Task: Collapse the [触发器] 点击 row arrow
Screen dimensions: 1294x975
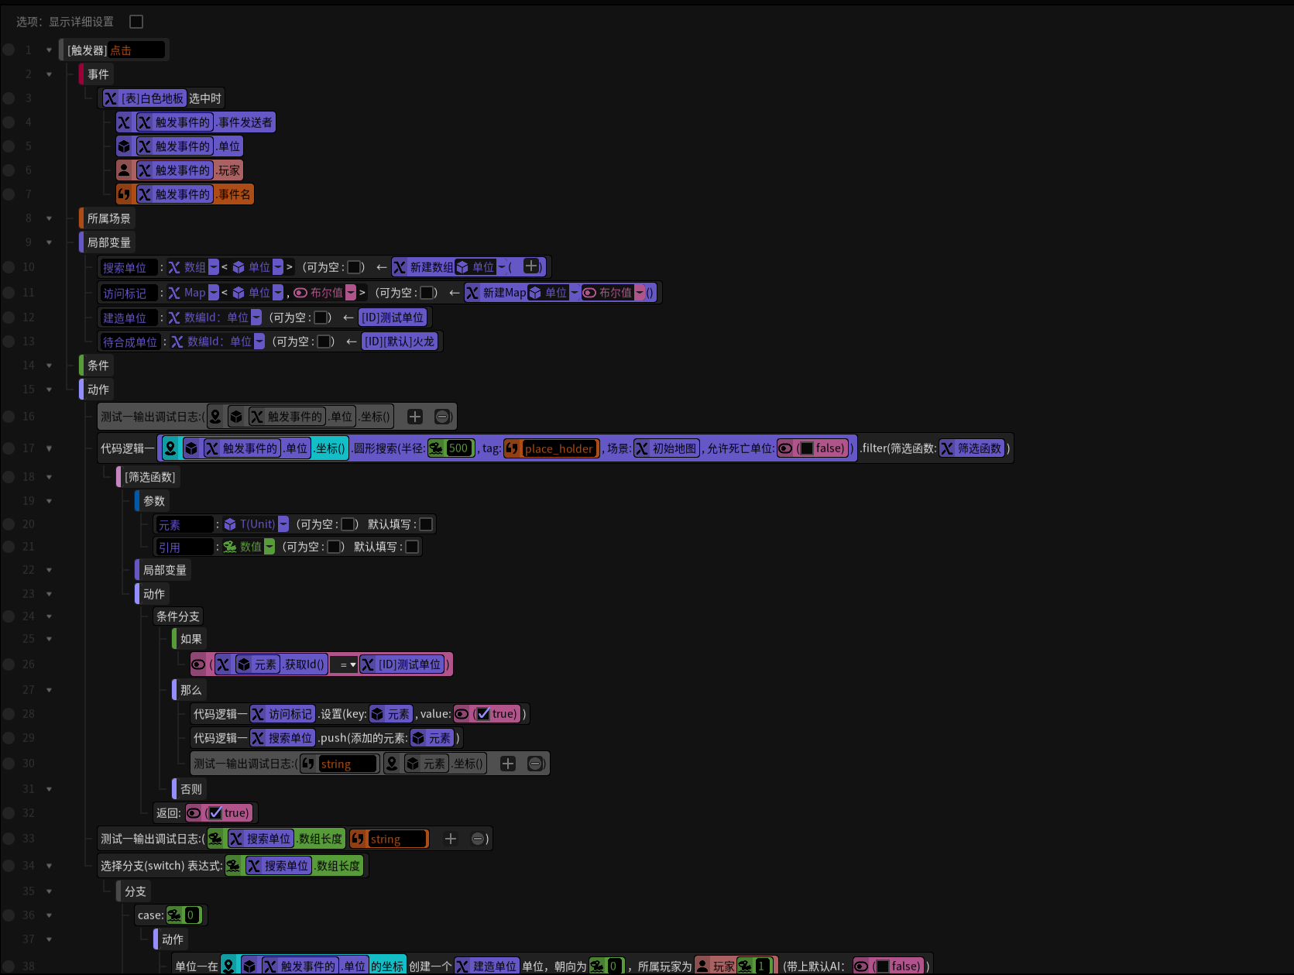Action: (49, 50)
